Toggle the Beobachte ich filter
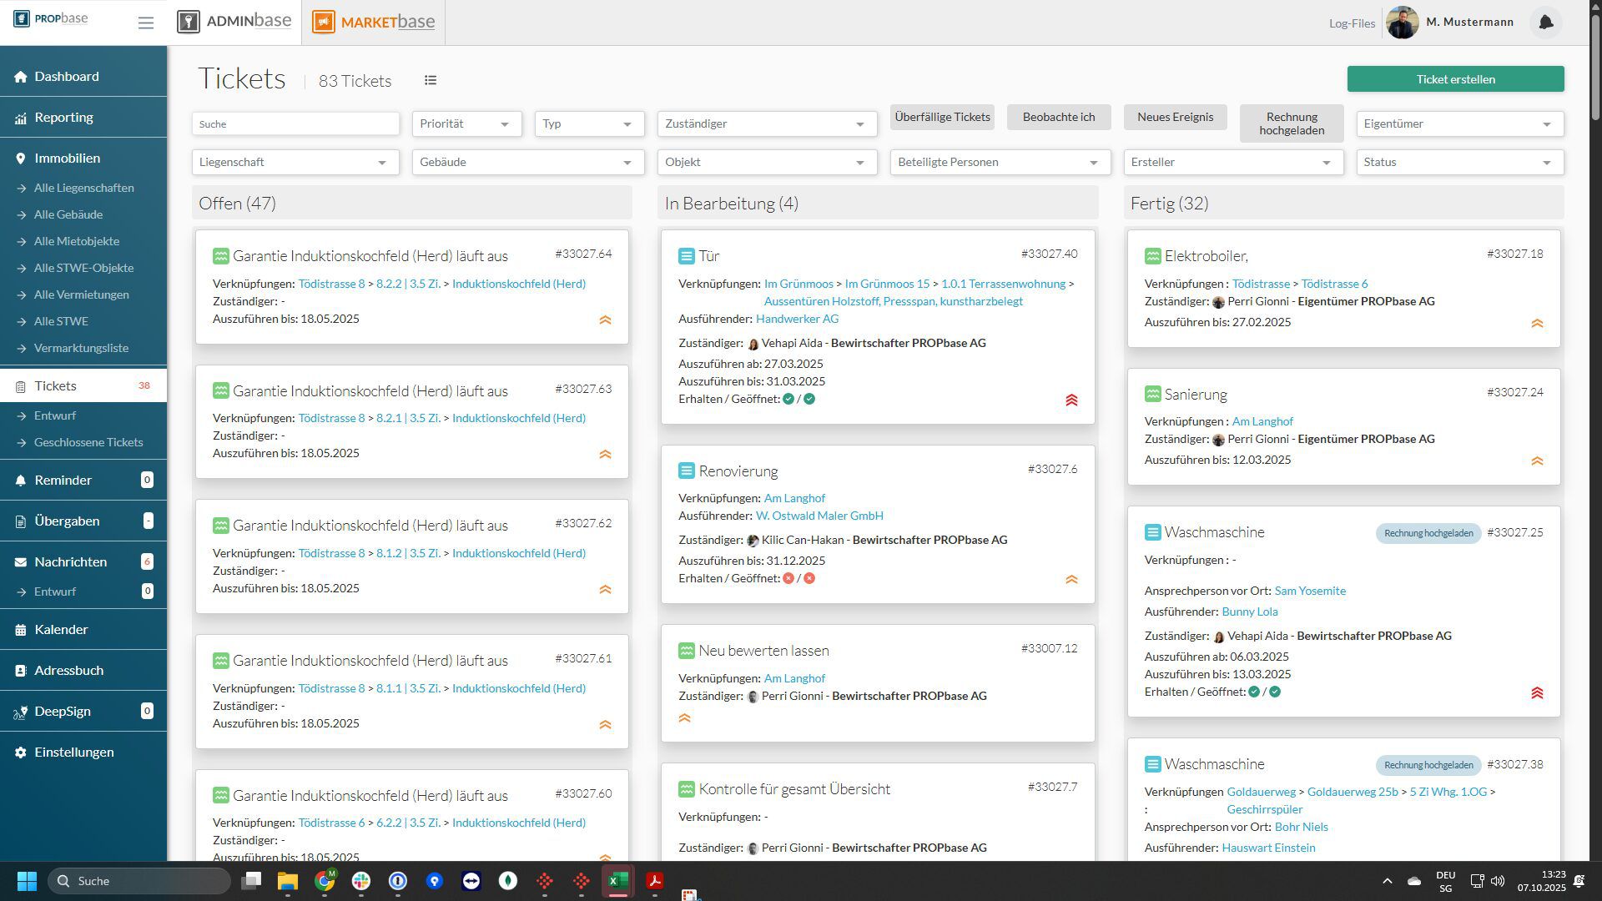Viewport: 1602px width, 901px height. point(1059,117)
